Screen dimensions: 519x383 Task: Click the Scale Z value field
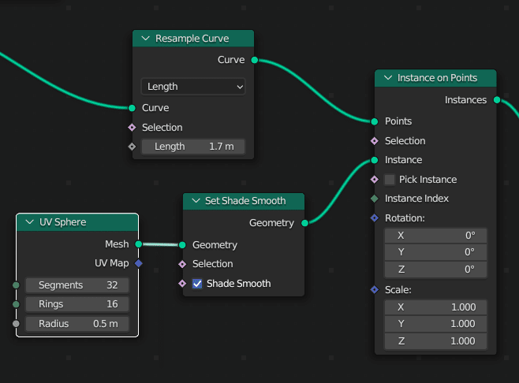pyautogui.click(x=435, y=341)
